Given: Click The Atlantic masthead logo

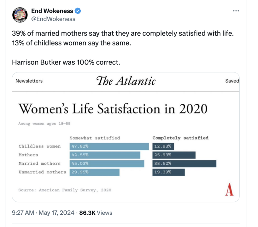Looking at the screenshot, I should pyautogui.click(x=126, y=81).
